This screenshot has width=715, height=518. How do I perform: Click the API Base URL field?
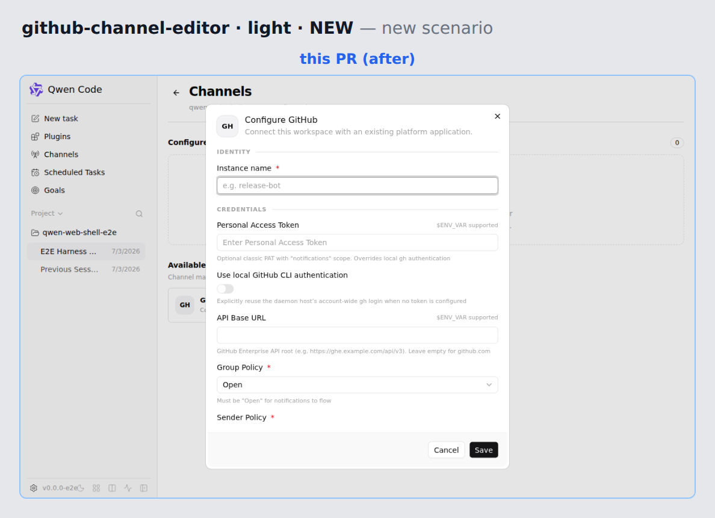coord(357,335)
